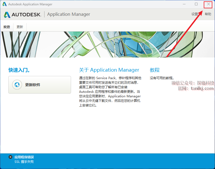Minimize the Application Manager window
Image resolution: width=215 pixels, height=169 pixels.
click(184, 4)
